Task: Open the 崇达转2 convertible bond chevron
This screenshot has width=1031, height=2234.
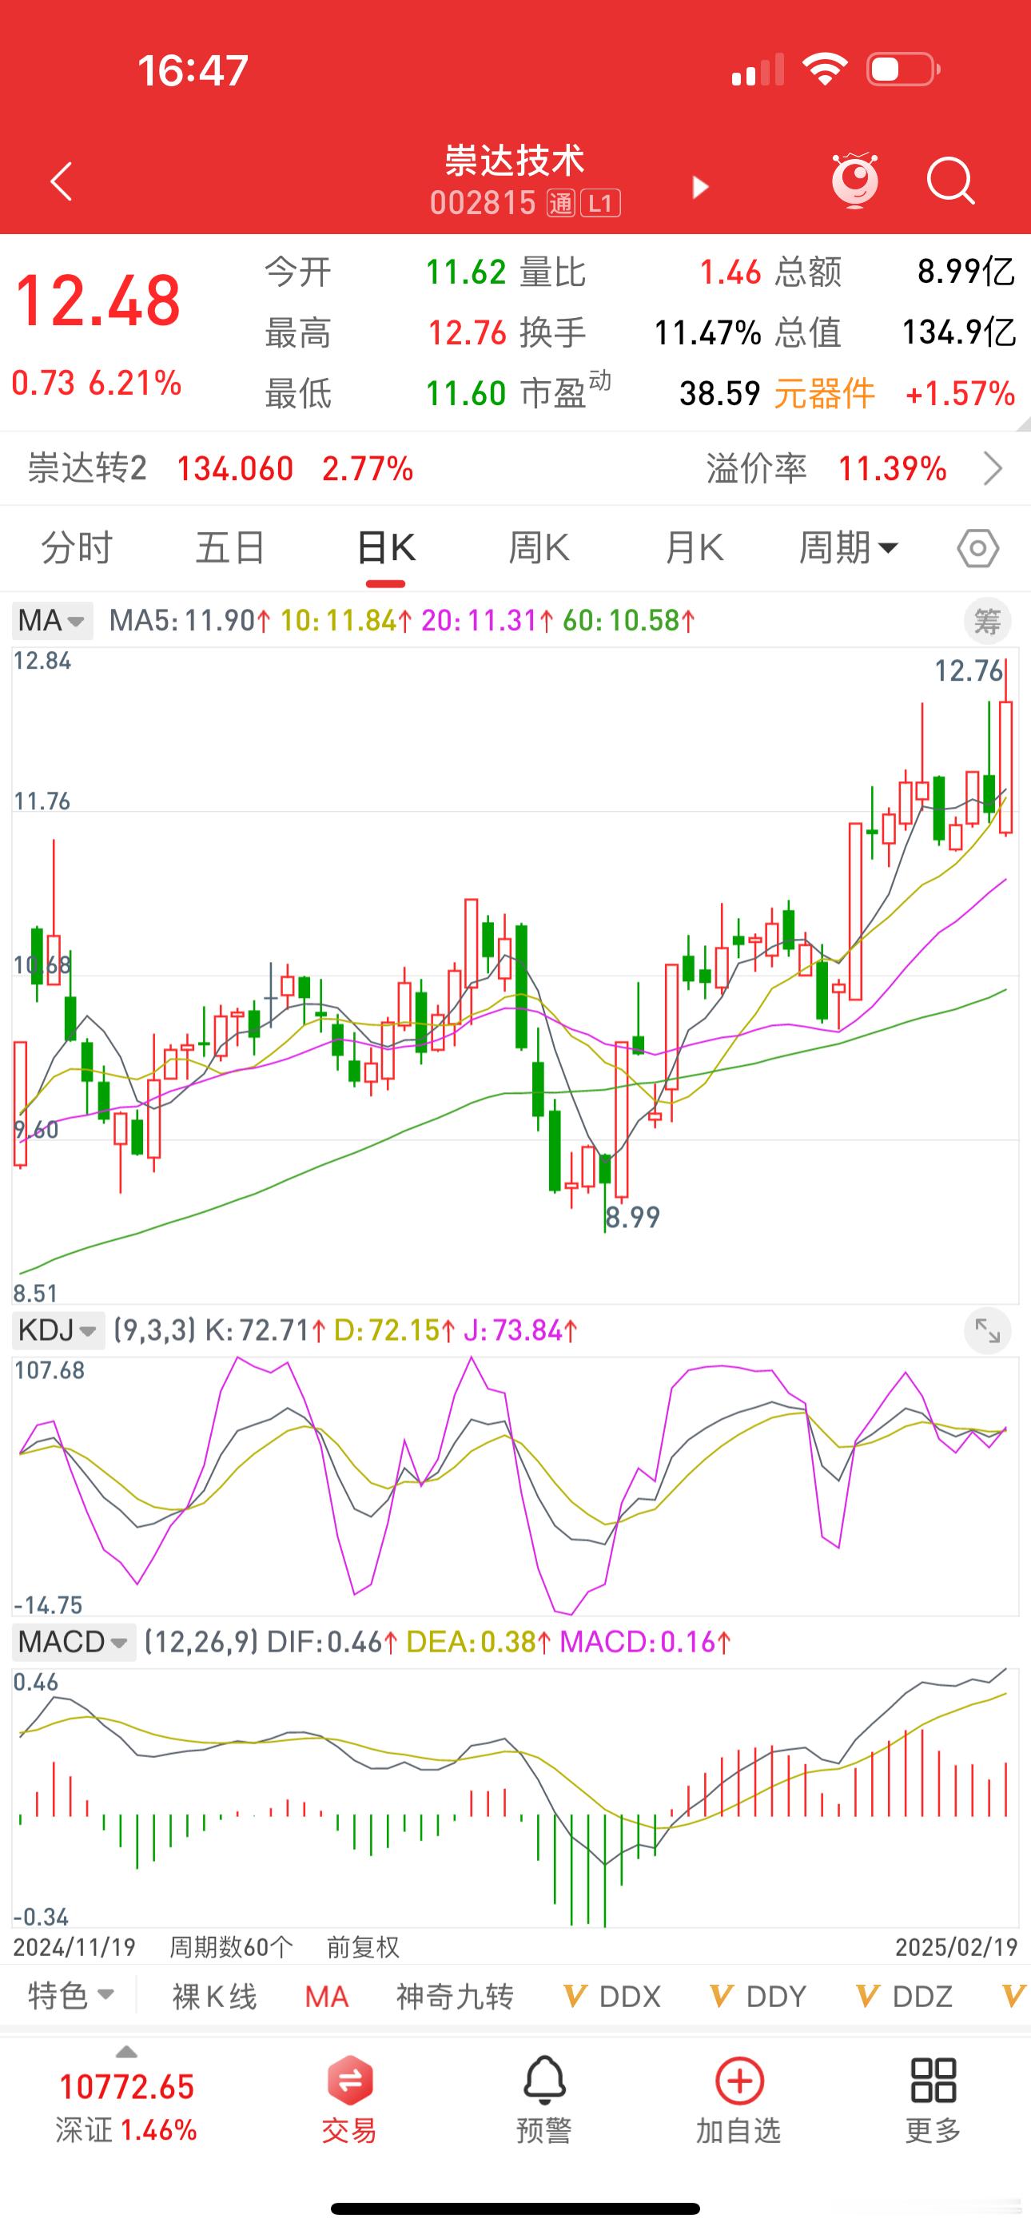Action: point(993,469)
